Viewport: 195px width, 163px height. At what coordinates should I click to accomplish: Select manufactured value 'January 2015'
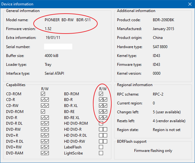pyautogui.click(x=163, y=29)
